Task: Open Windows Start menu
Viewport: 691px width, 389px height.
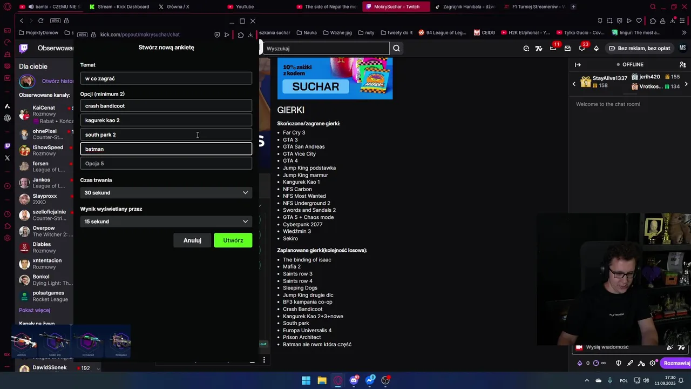Action: tap(306, 380)
